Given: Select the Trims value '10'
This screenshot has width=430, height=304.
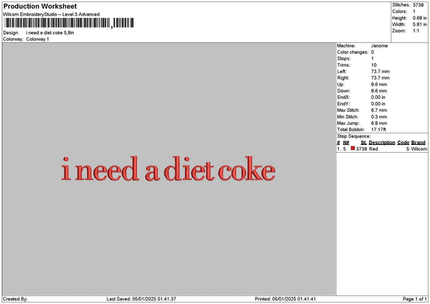Looking at the screenshot, I should click(374, 65).
